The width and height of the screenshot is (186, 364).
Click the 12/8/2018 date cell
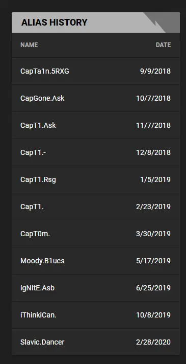(x=153, y=152)
